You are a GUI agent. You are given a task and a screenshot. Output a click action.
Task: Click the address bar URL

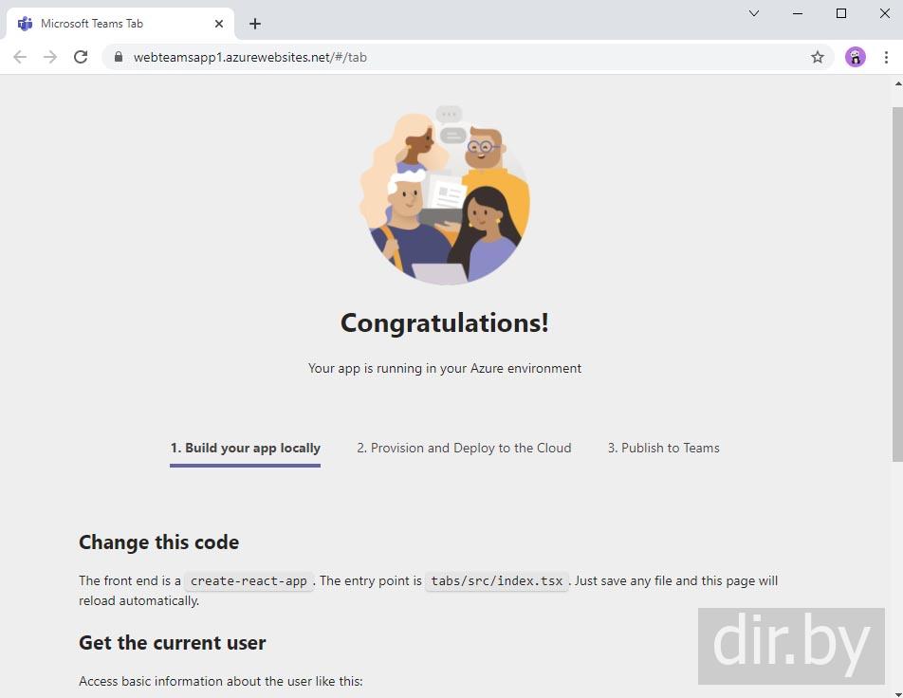250,57
